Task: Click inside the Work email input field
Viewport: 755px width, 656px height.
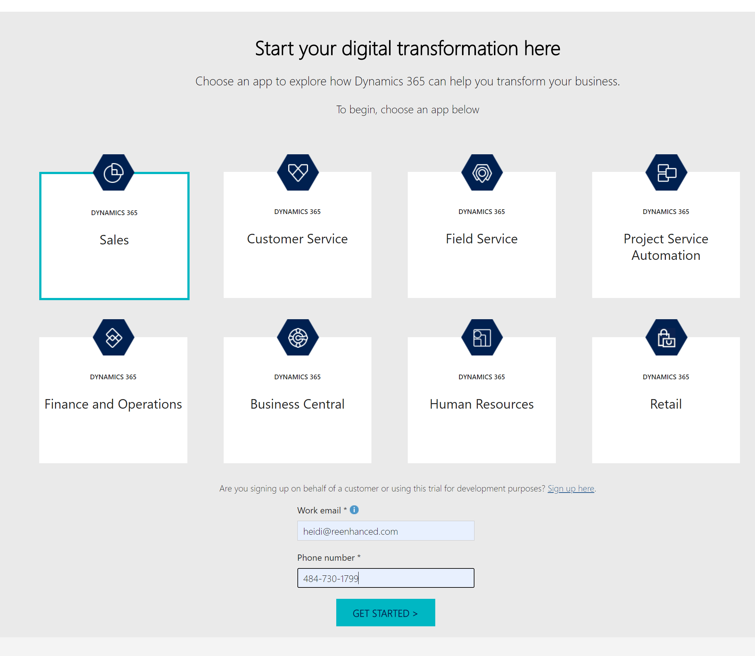Action: pos(385,531)
